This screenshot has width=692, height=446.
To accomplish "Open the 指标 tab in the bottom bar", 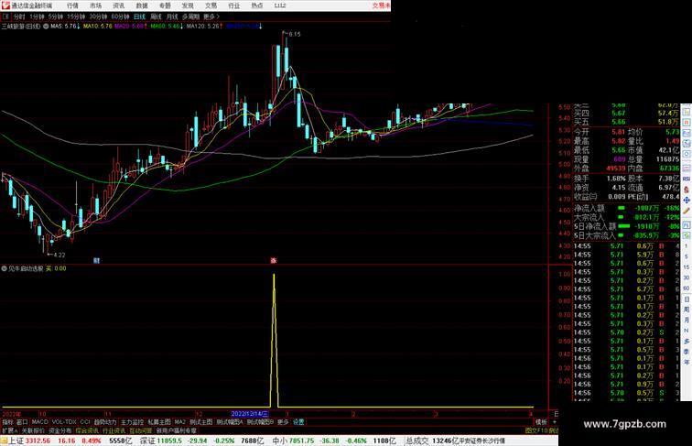I will pos(7,422).
